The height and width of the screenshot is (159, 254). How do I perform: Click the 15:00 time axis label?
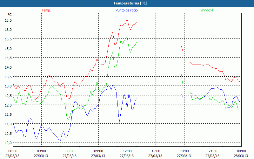click(156, 151)
